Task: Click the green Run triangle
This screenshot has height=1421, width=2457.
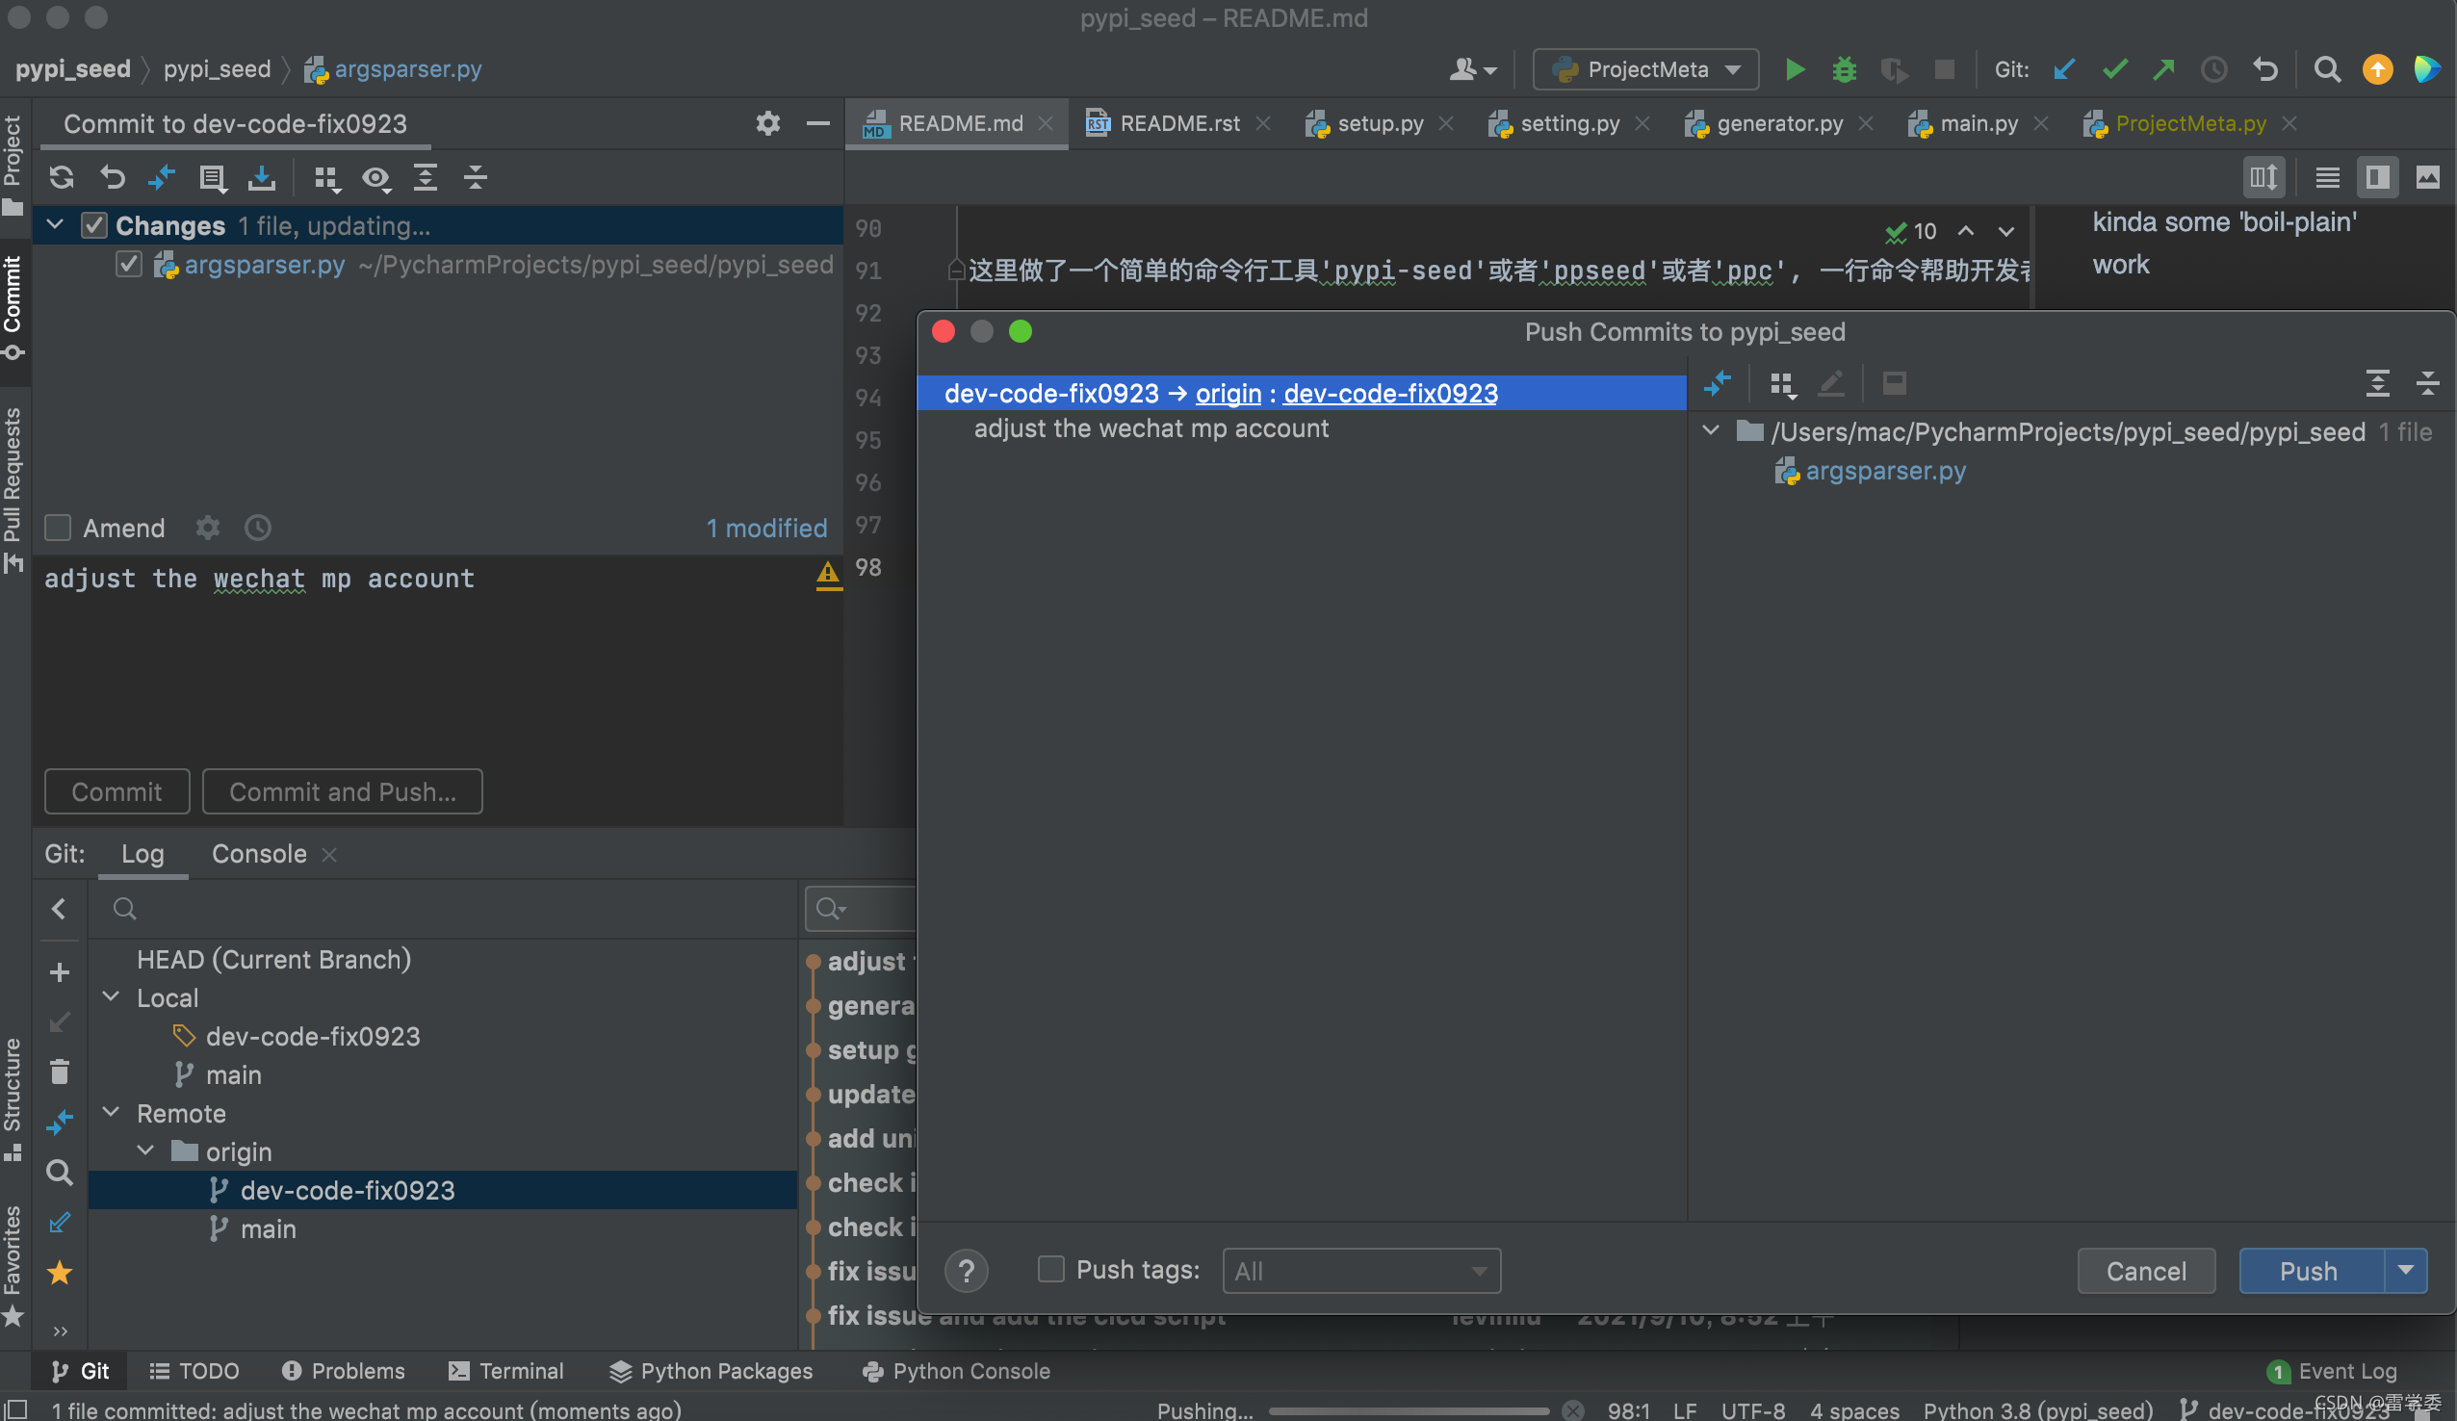Action: tap(1794, 70)
